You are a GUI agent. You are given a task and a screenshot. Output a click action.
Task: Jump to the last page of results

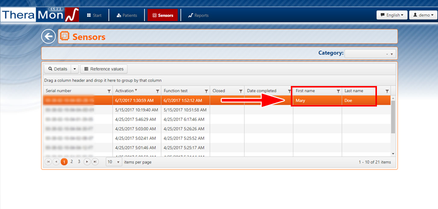[x=95, y=162]
